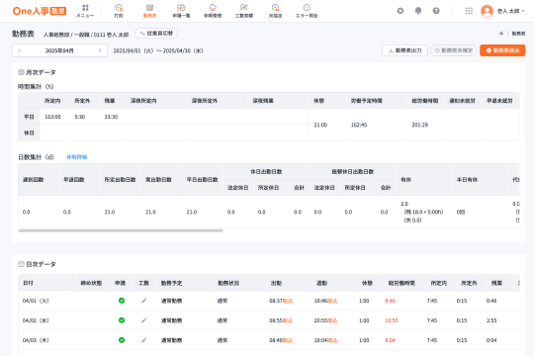Viewport: 534px width, 356px height.
Task: Click the 04/02 (水) date cell
Action: (x=36, y=320)
